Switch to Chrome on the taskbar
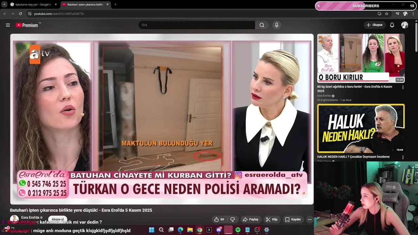The image size is (418, 235). point(200,230)
